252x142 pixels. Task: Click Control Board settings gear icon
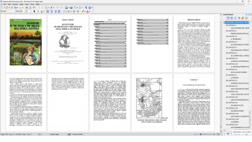(x=247, y=15)
